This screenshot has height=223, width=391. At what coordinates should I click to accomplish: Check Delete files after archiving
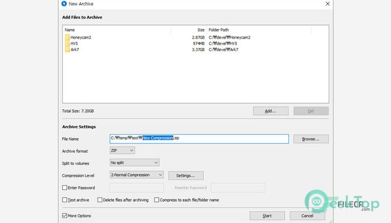tap(100, 200)
